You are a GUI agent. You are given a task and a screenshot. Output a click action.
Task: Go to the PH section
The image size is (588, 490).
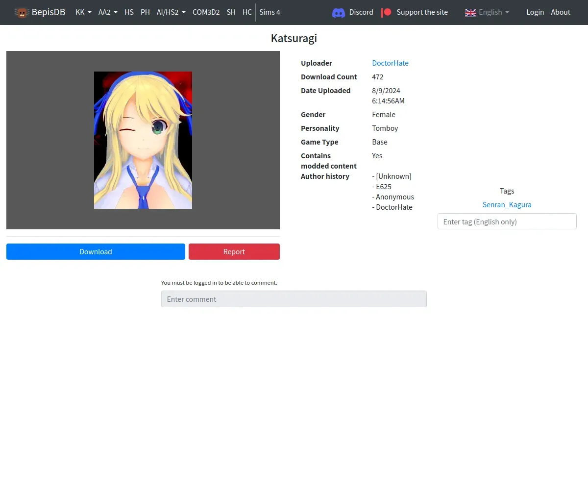click(145, 12)
